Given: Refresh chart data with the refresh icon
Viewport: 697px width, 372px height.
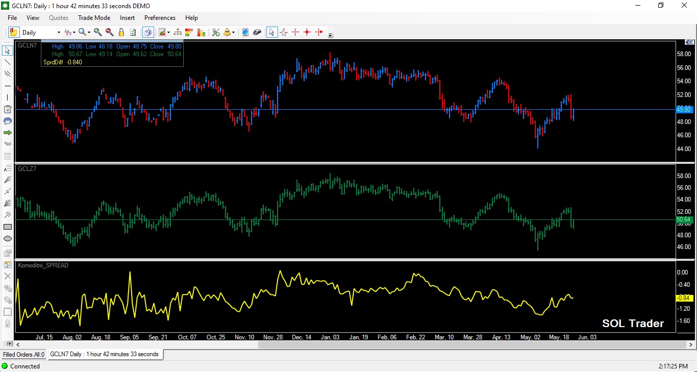Looking at the screenshot, I should pyautogui.click(x=133, y=32).
